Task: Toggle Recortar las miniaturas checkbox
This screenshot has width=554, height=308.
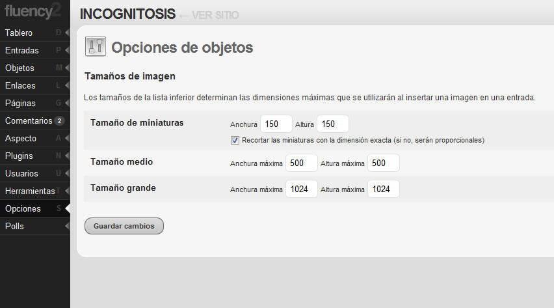Action: tap(235, 141)
